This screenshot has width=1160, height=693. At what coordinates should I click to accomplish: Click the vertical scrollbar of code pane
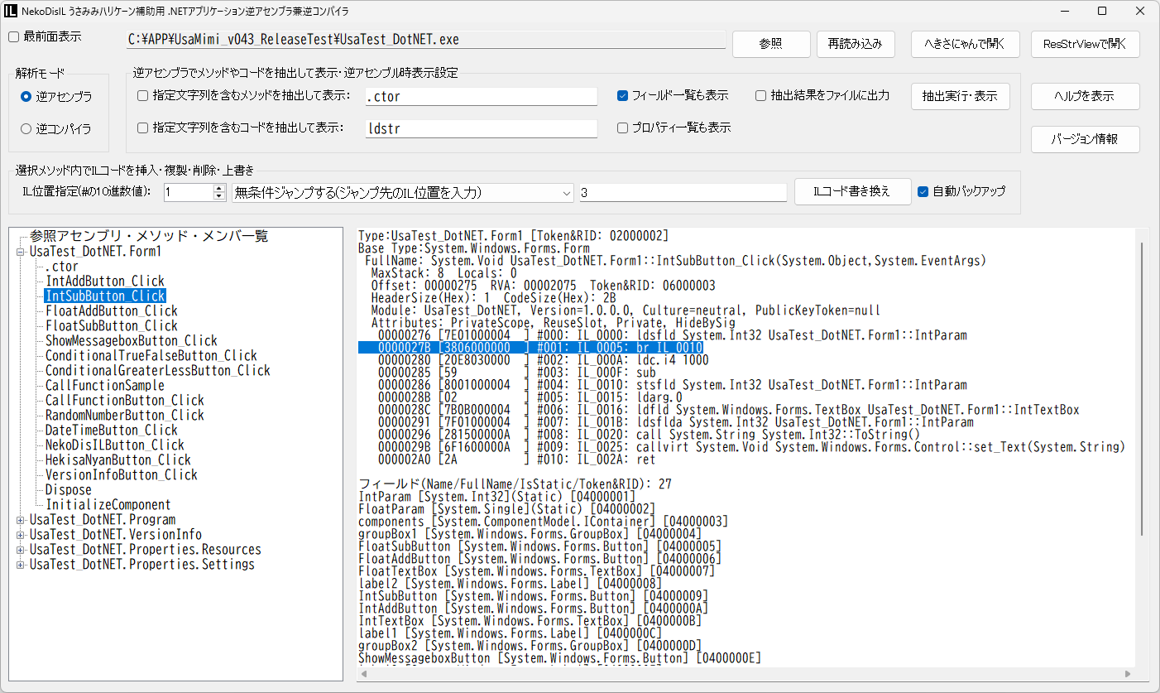pyautogui.click(x=1143, y=389)
